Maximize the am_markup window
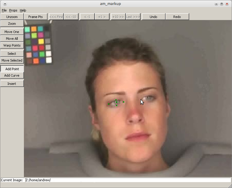The height and width of the screenshot is (188, 232). pos(222,4)
